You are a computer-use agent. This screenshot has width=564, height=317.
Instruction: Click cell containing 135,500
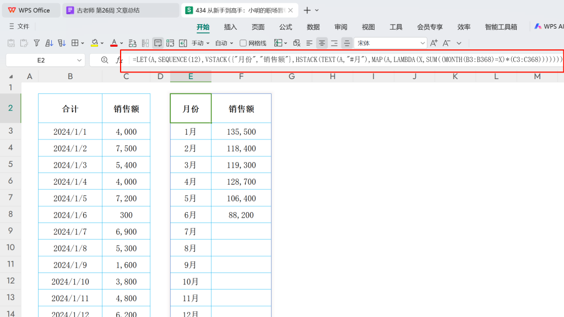[x=241, y=132]
